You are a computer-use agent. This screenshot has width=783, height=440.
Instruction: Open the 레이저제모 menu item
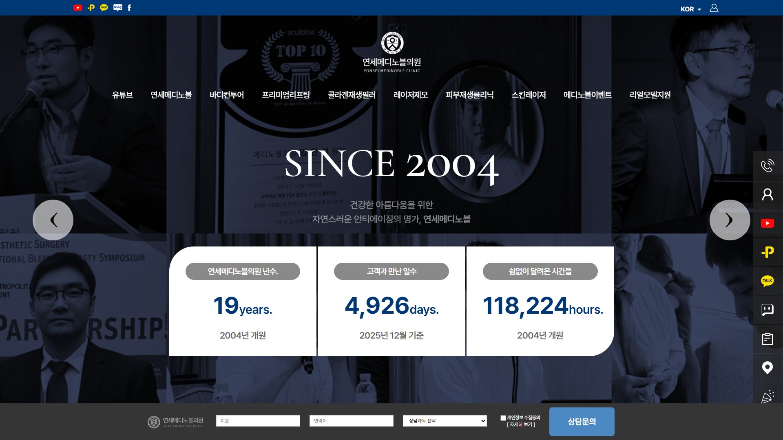411,95
